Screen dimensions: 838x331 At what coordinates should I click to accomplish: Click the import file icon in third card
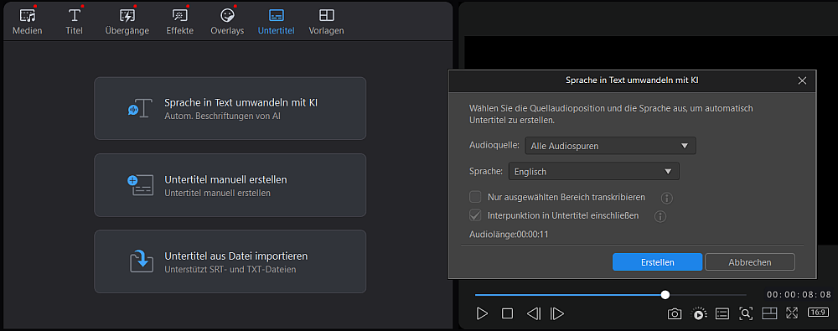pyautogui.click(x=141, y=261)
